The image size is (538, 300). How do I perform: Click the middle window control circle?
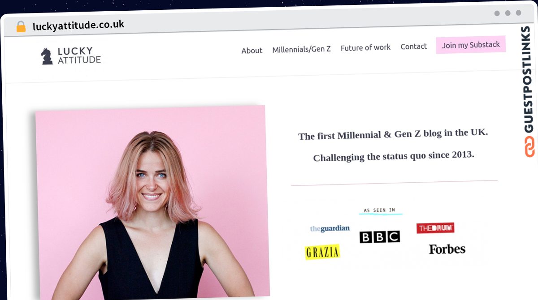(508, 14)
